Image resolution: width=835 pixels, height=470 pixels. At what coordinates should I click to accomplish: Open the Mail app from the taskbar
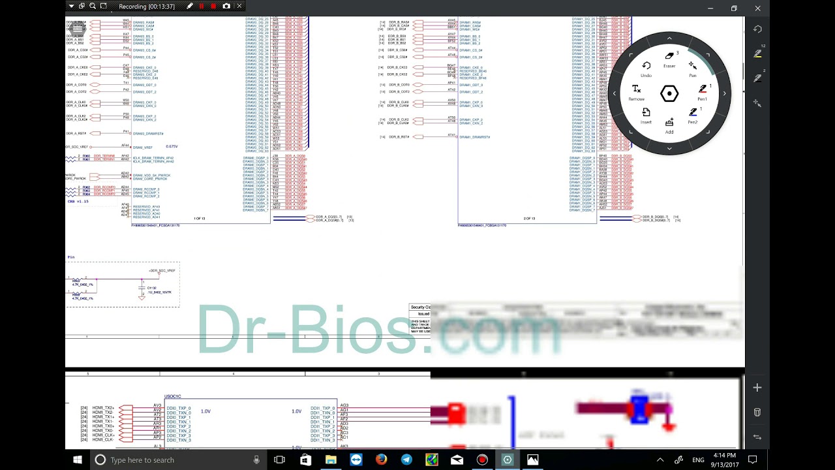(457, 460)
